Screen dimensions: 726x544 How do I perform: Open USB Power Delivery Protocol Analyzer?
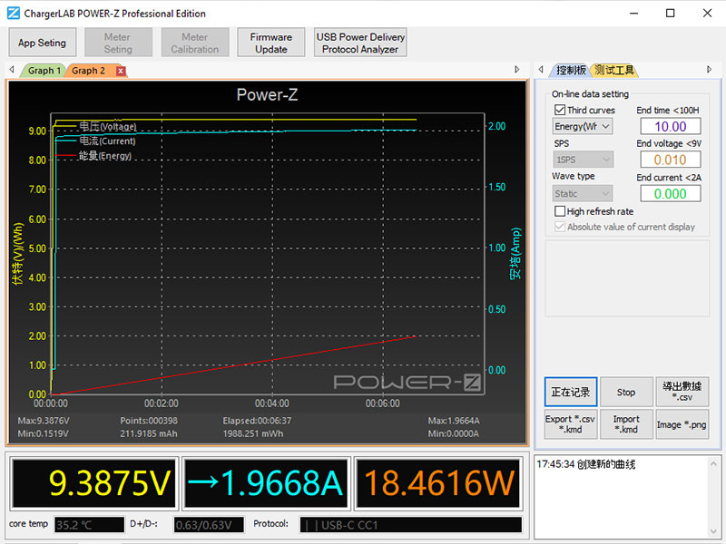[x=360, y=43]
